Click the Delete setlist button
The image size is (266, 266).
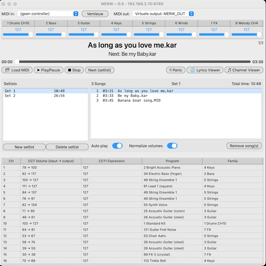[67, 147]
